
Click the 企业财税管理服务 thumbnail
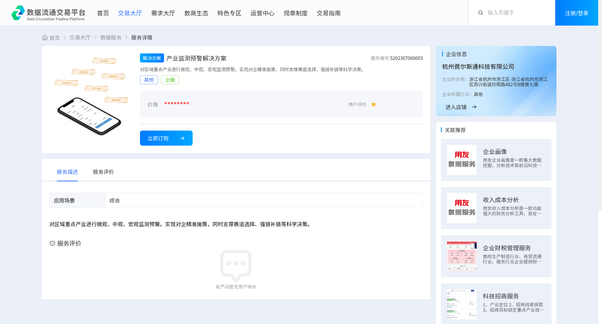coord(462,256)
